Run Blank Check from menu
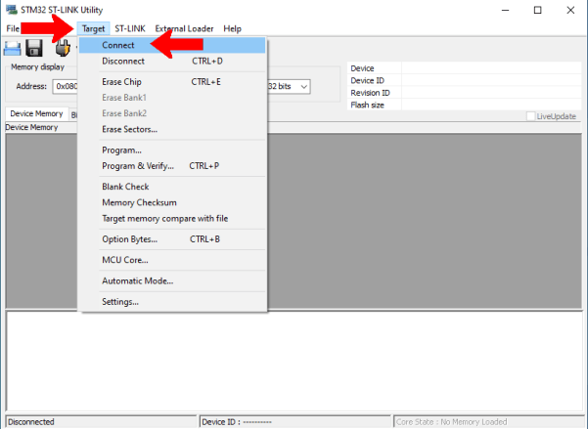Screen dimensions: 588x429 [125, 187]
